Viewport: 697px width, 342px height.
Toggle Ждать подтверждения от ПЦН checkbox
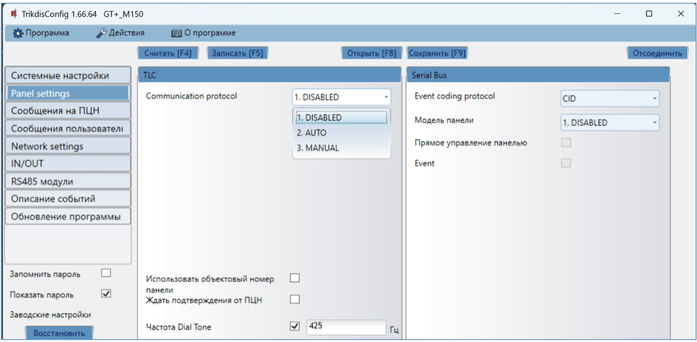tap(294, 300)
